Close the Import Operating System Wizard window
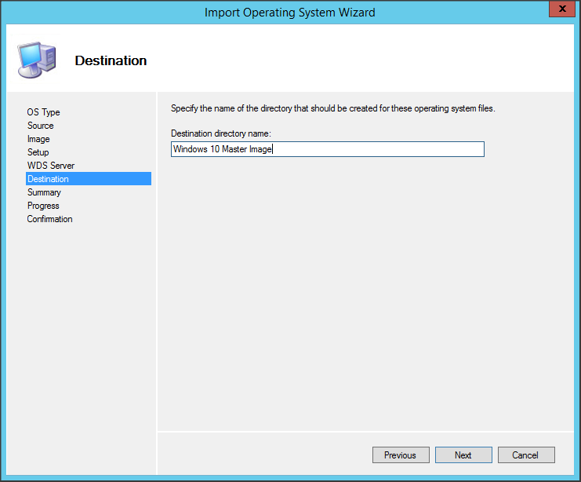 click(559, 10)
